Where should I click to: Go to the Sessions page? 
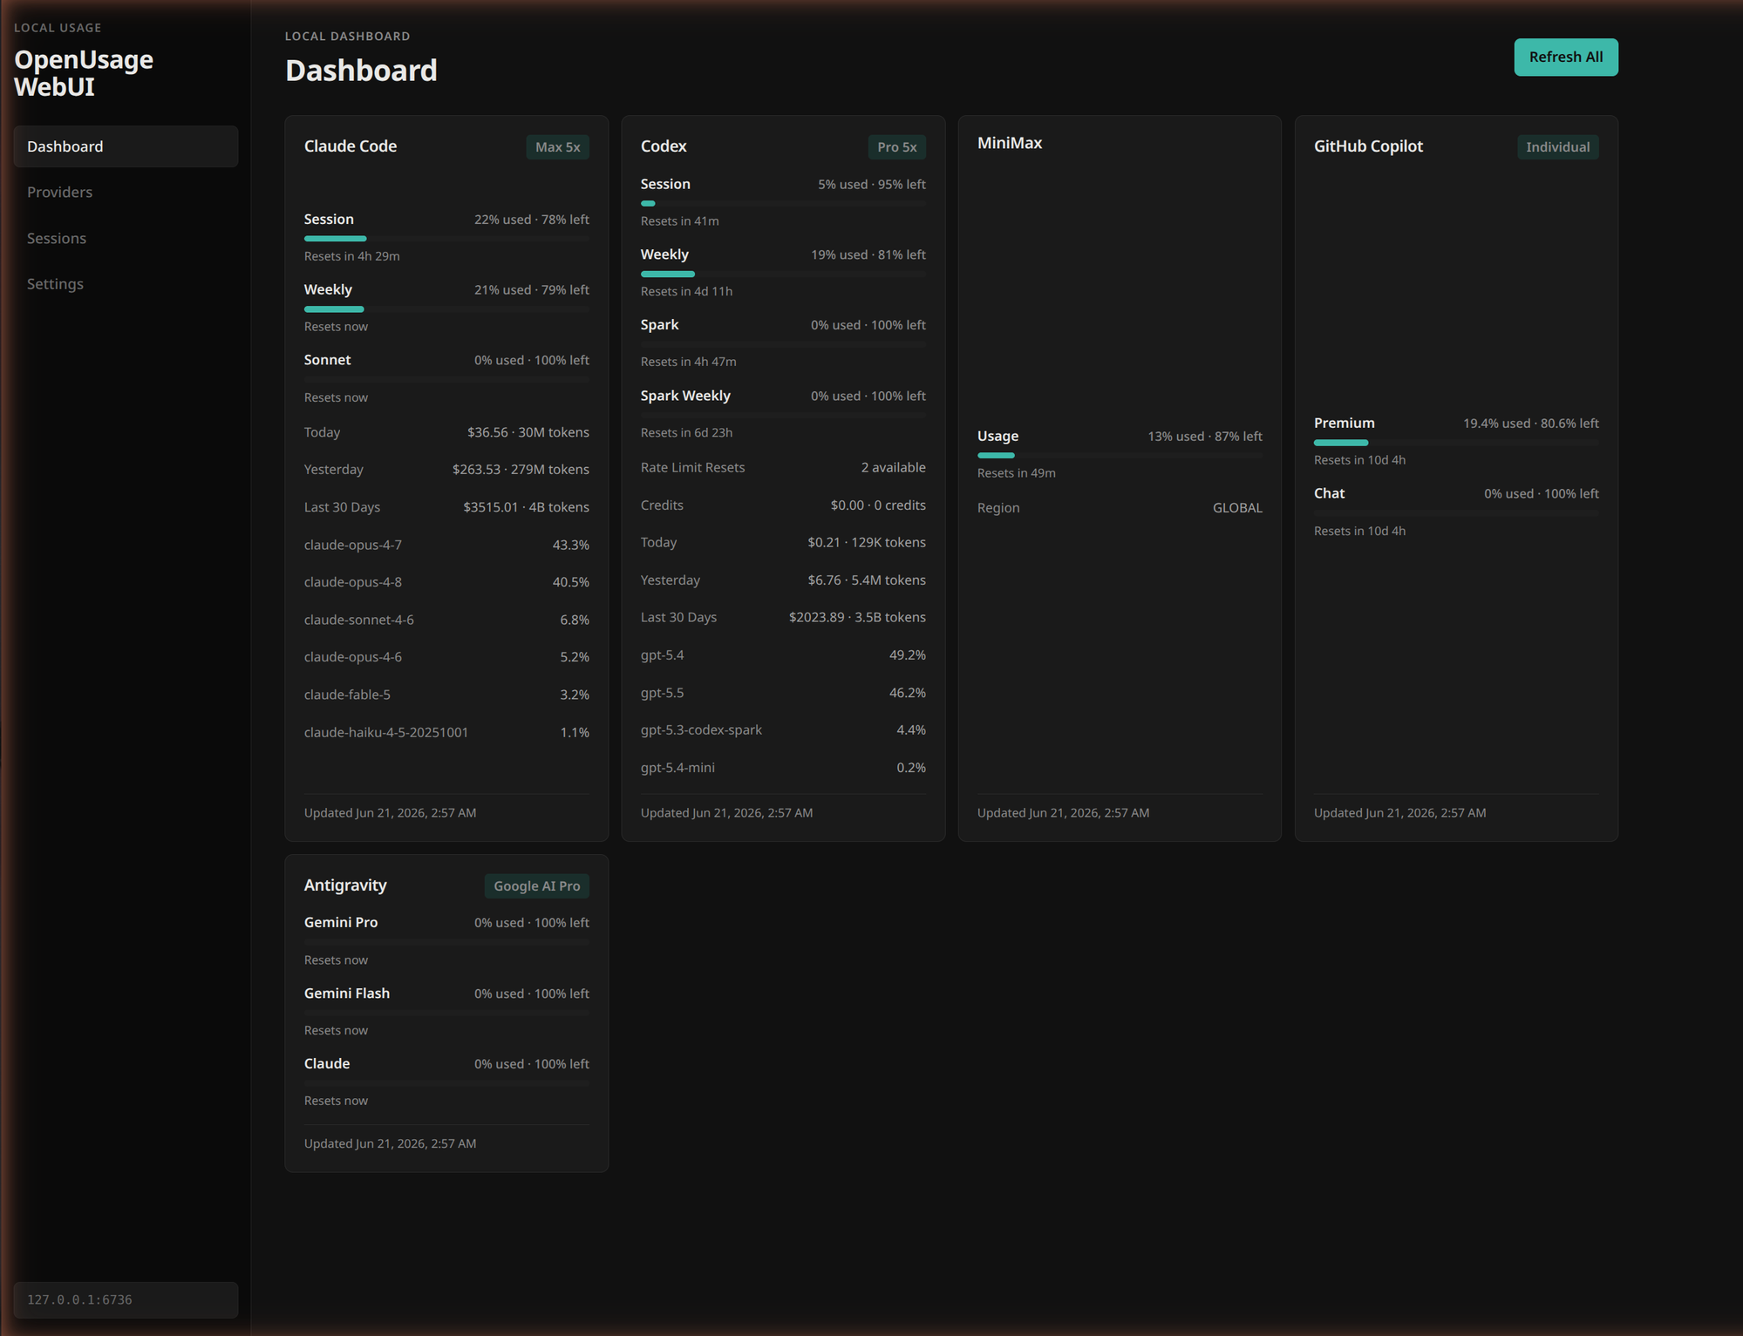(126, 238)
